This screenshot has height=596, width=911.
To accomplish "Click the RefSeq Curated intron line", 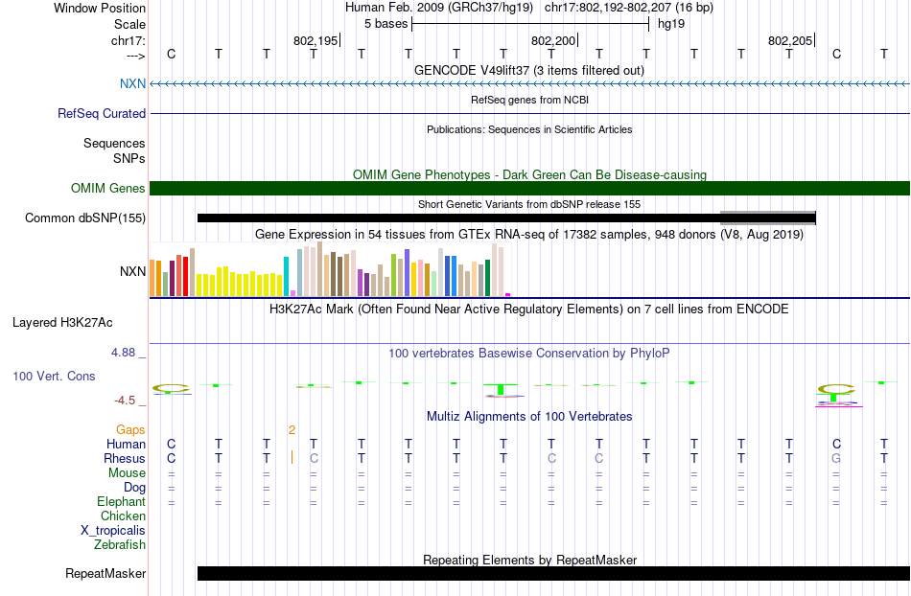I will tap(530, 114).
